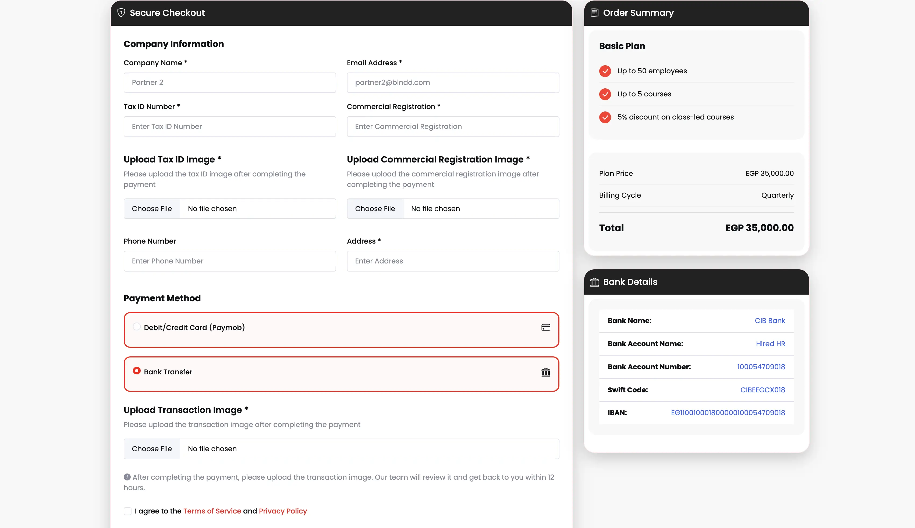Image resolution: width=915 pixels, height=528 pixels.
Task: Click the checkmark beside Up to 50 employees
Action: tap(605, 71)
